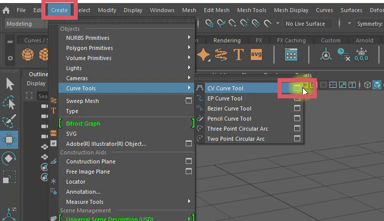Create a polygon sphere from shelf

tap(28, 54)
